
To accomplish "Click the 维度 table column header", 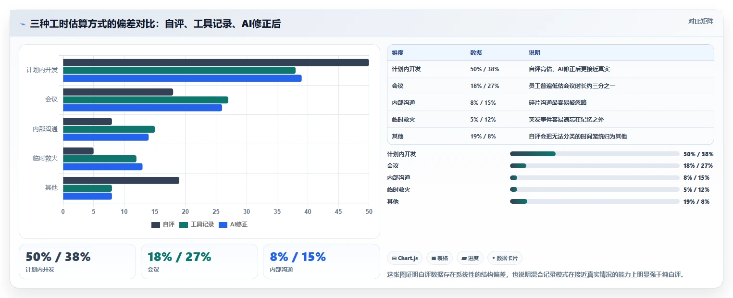I will coord(398,53).
